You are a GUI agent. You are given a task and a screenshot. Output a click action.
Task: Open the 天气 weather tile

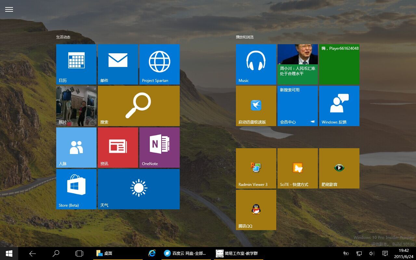(139, 189)
